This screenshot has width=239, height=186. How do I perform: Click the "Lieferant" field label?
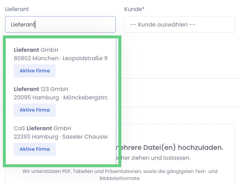17,9
